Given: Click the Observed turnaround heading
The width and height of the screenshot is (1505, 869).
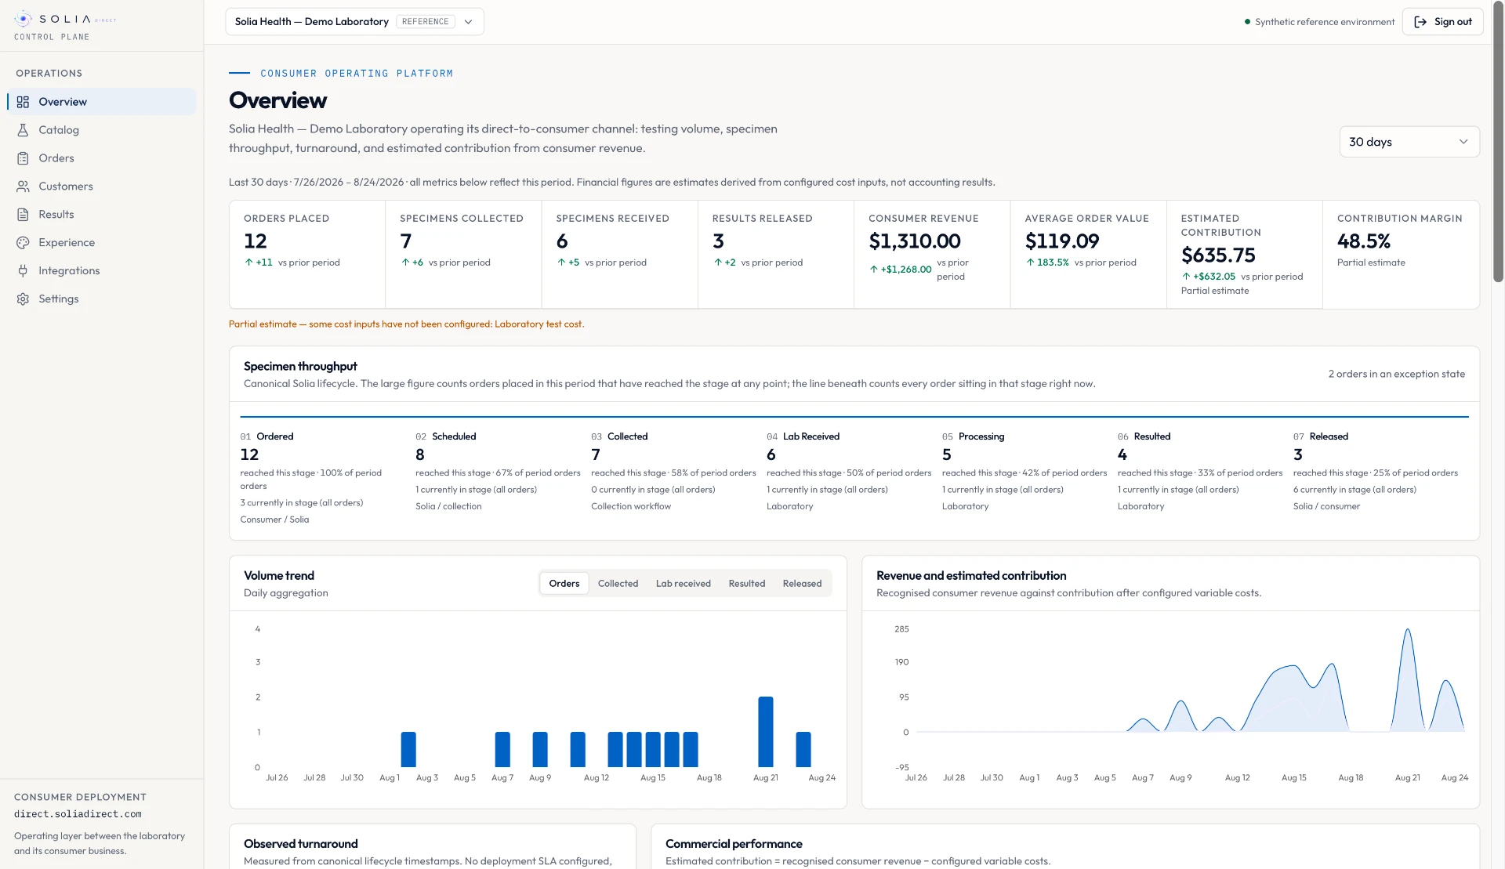Looking at the screenshot, I should [300, 844].
